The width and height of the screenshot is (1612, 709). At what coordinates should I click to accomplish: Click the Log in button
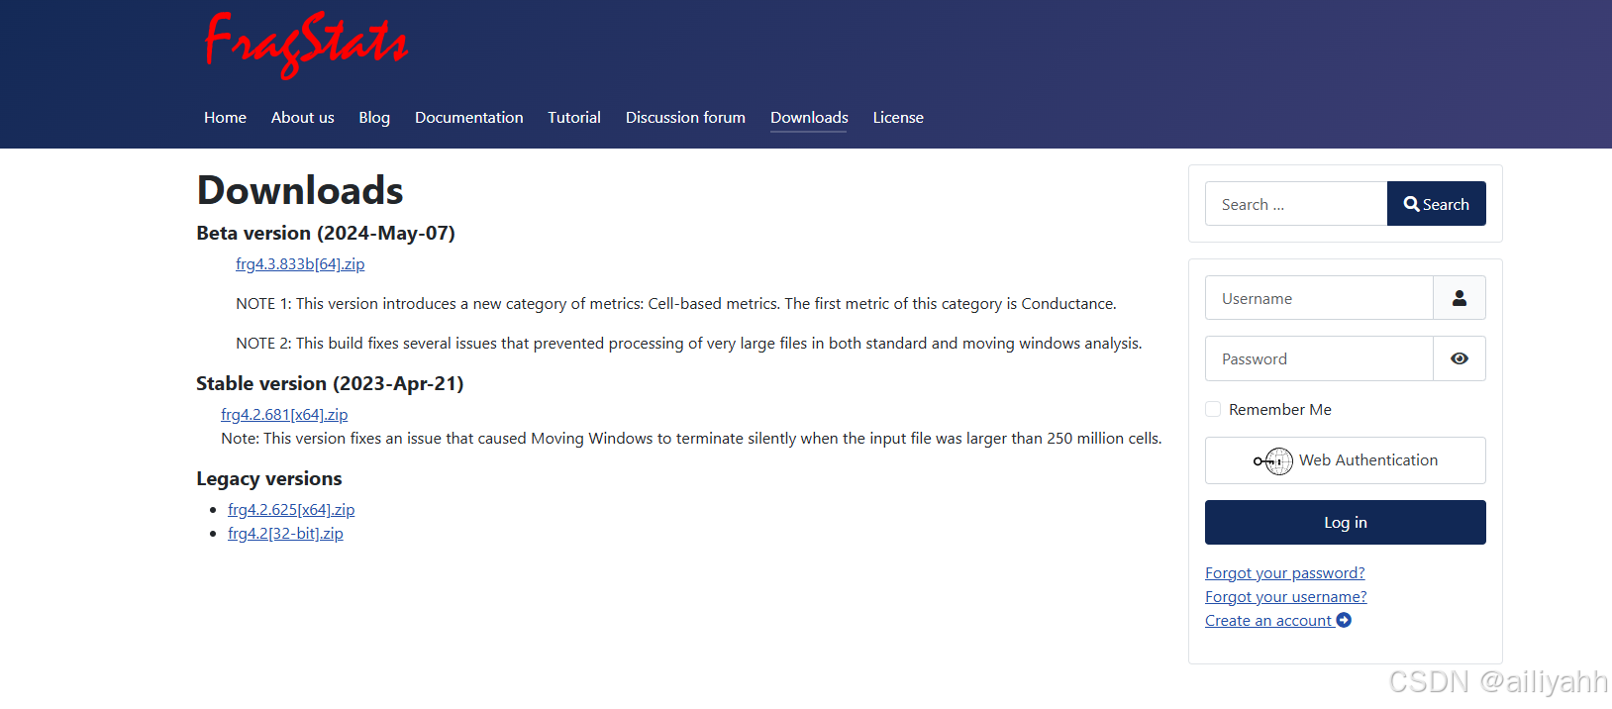coord(1345,522)
